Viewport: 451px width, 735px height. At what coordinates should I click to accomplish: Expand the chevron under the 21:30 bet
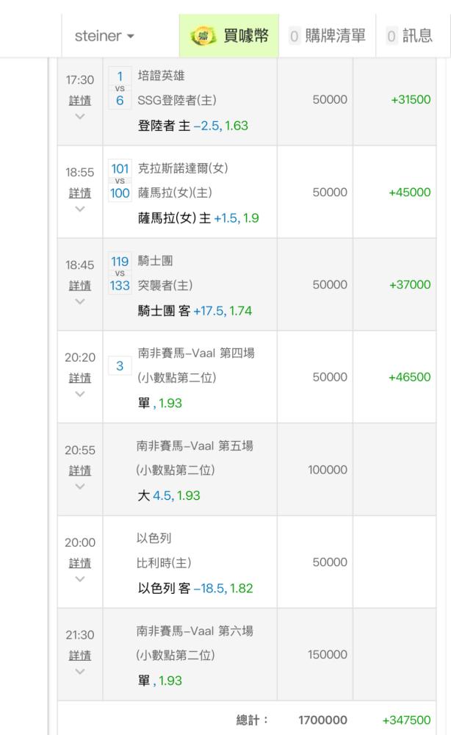point(80,672)
